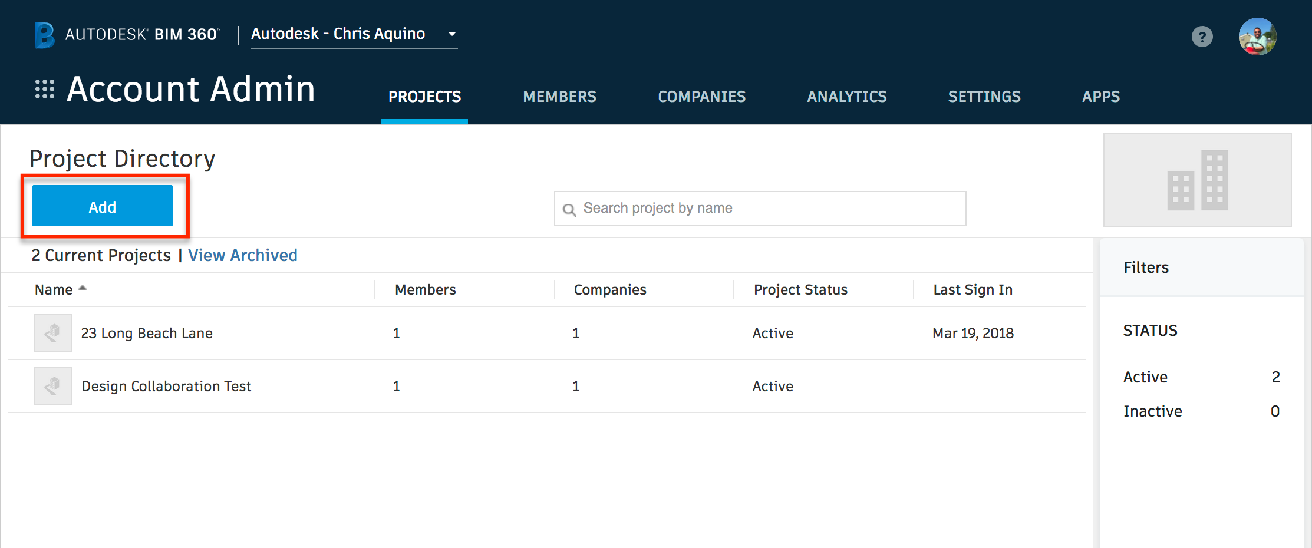Image resolution: width=1312 pixels, height=548 pixels.
Task: Follow the View Archived link
Action: (242, 255)
